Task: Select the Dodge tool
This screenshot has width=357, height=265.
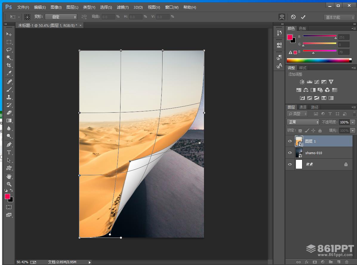Action: point(9,136)
